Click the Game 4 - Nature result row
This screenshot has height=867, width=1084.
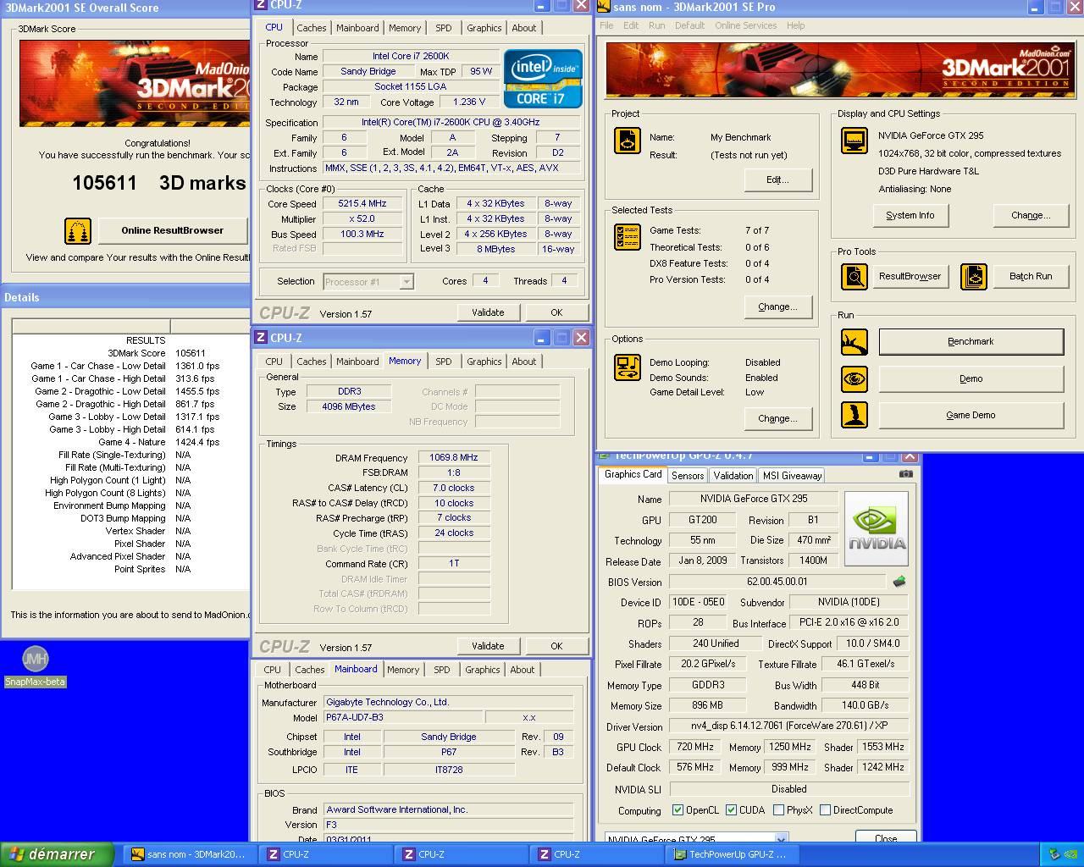tap(131, 442)
